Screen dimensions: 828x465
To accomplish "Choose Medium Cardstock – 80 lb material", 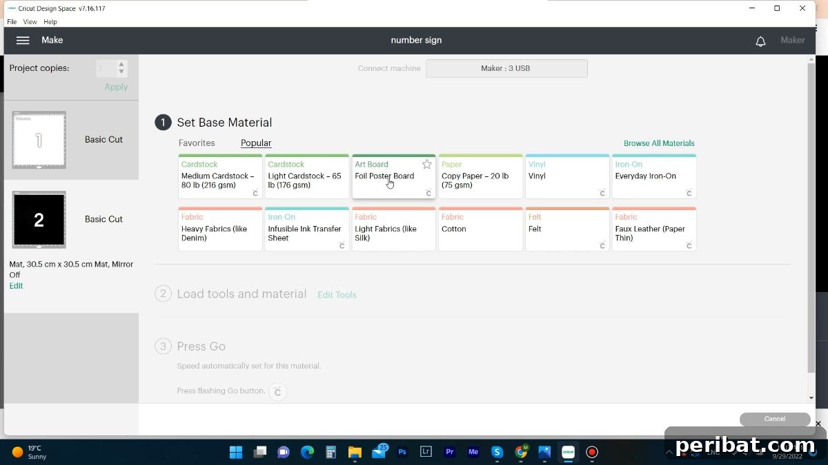I will [x=220, y=176].
